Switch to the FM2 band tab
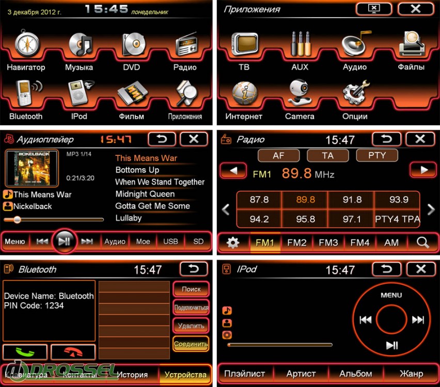 pyautogui.click(x=297, y=243)
